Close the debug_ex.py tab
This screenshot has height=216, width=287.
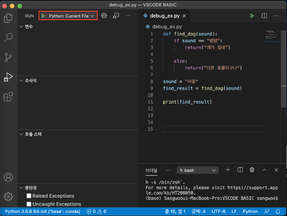(184, 16)
